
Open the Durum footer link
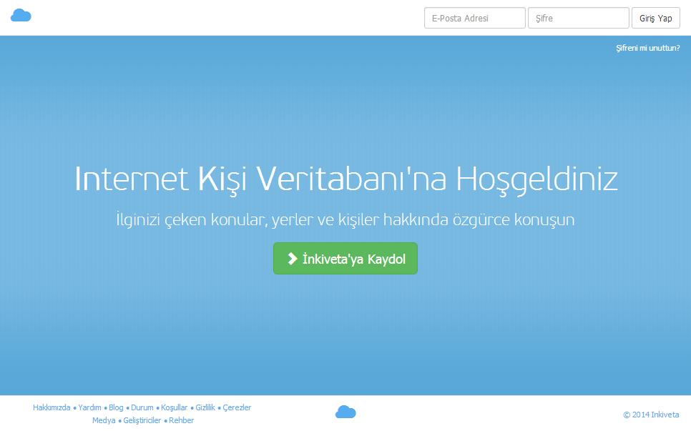point(142,407)
